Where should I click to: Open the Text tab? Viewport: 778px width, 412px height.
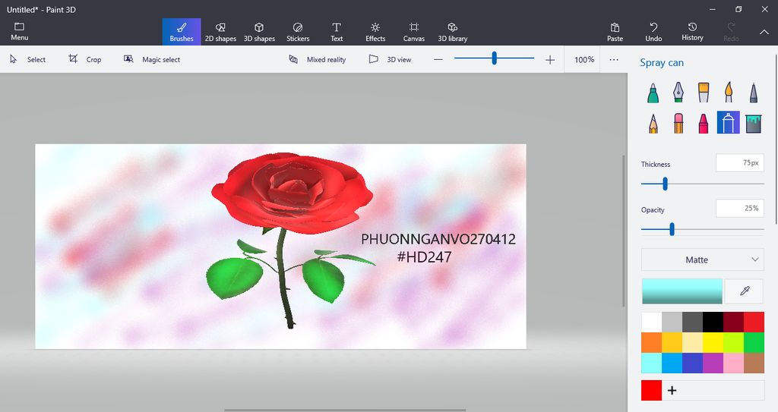tap(337, 32)
